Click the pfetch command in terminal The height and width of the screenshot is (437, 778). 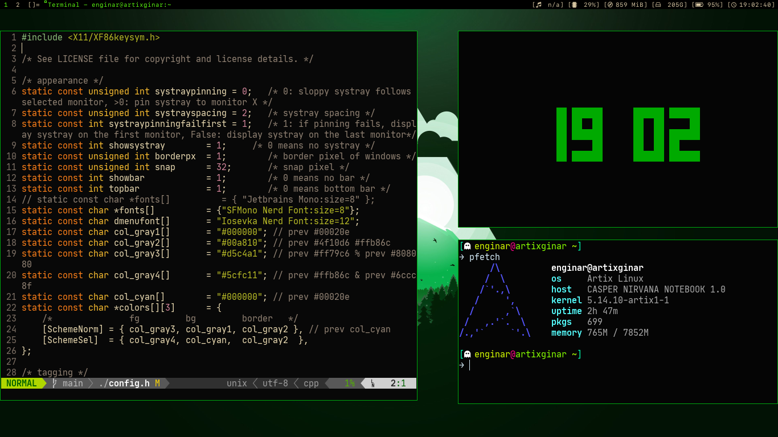pyautogui.click(x=485, y=257)
